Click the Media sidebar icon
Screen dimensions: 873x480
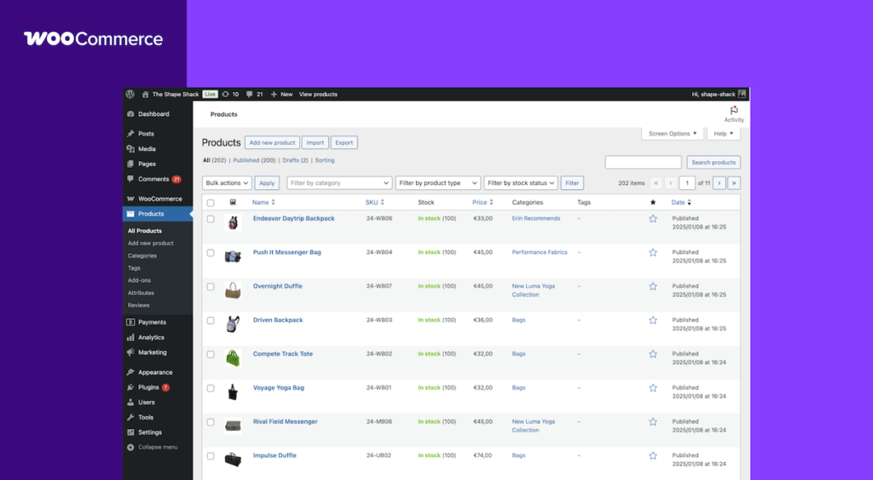coord(130,148)
